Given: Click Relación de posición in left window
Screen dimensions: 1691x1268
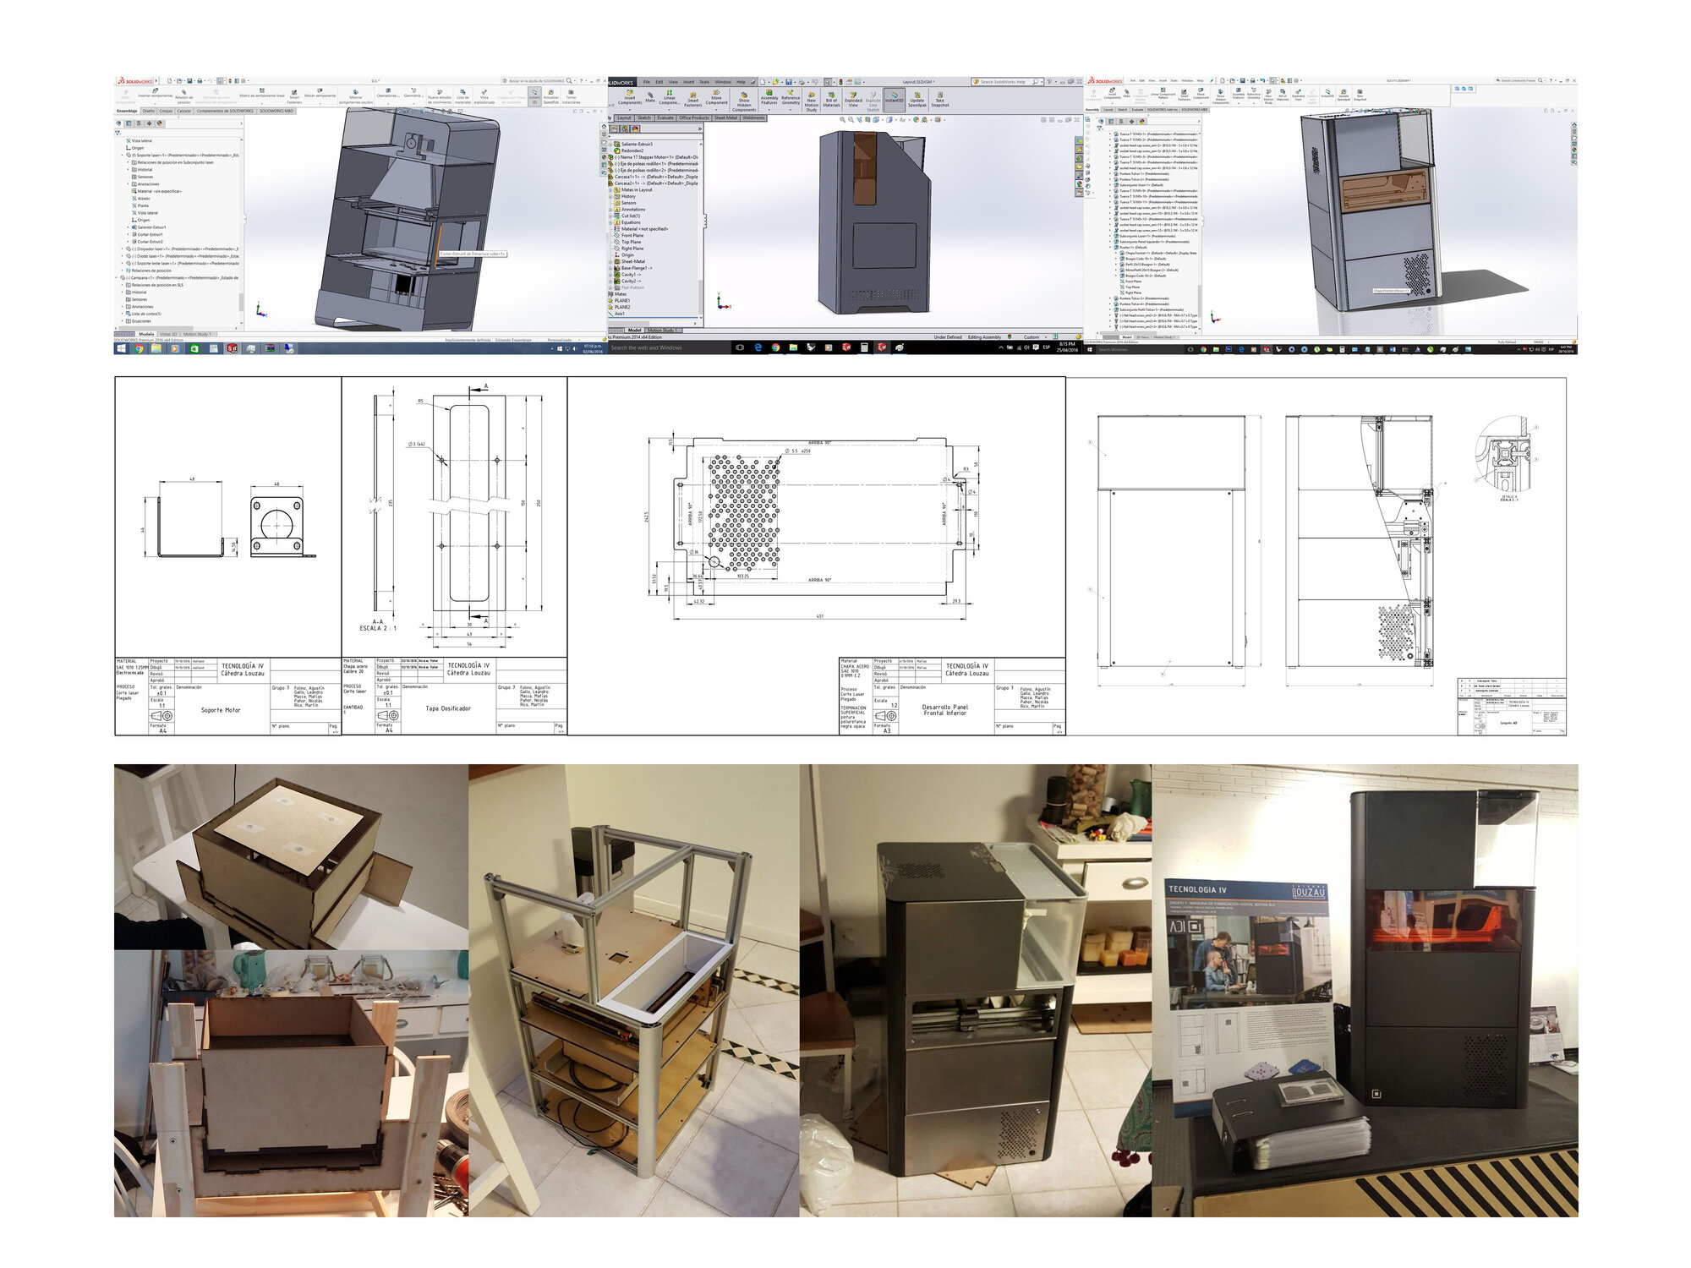Looking at the screenshot, I should [183, 97].
